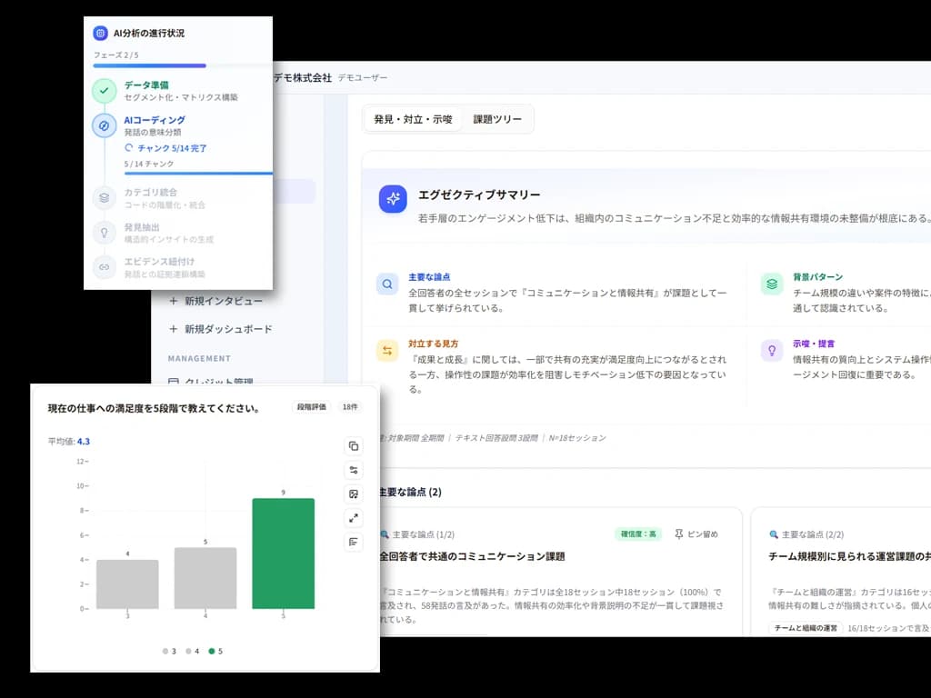Screen dimensions: 931x698
Task: Open クレジット管理 in the sidebar
Action: coord(212,383)
